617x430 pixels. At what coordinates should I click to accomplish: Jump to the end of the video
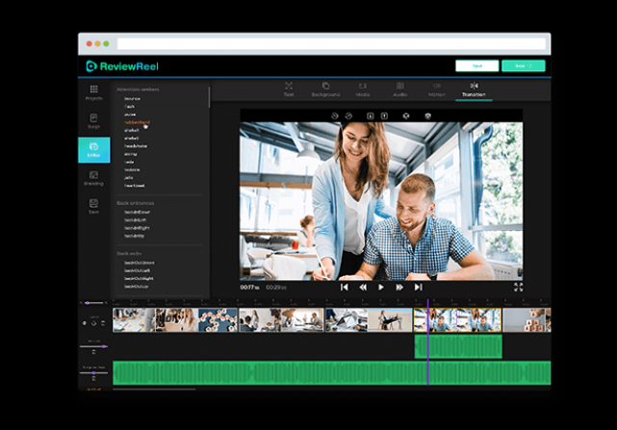[x=418, y=287]
